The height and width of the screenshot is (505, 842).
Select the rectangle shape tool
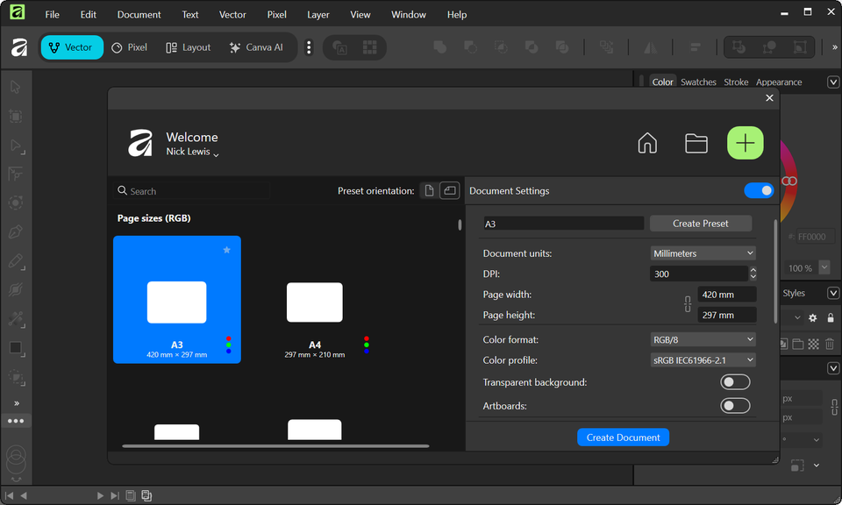(16, 348)
